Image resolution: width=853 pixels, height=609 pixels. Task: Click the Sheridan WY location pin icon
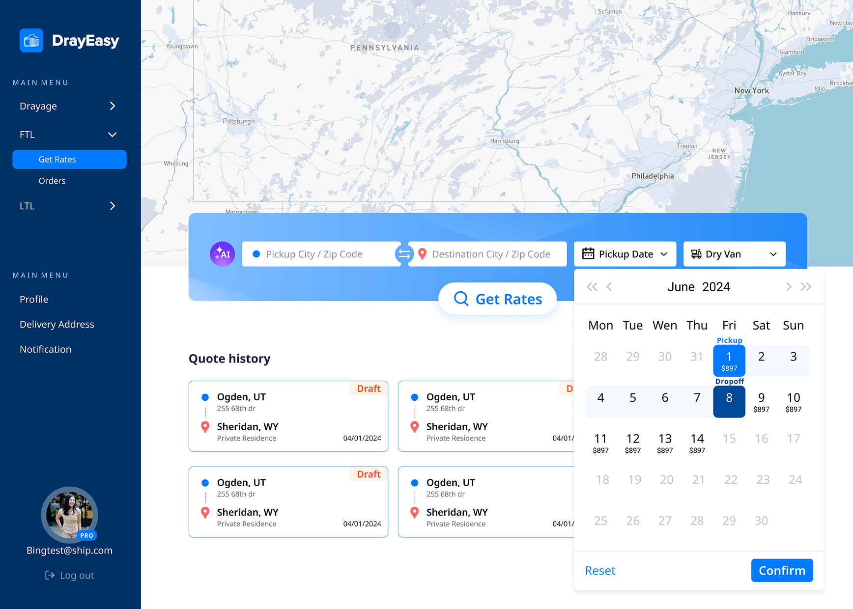coord(205,427)
